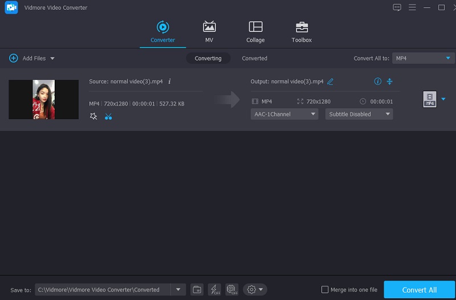456x300 pixels.
Task: Click the Add Files button
Action: pyautogui.click(x=32, y=58)
